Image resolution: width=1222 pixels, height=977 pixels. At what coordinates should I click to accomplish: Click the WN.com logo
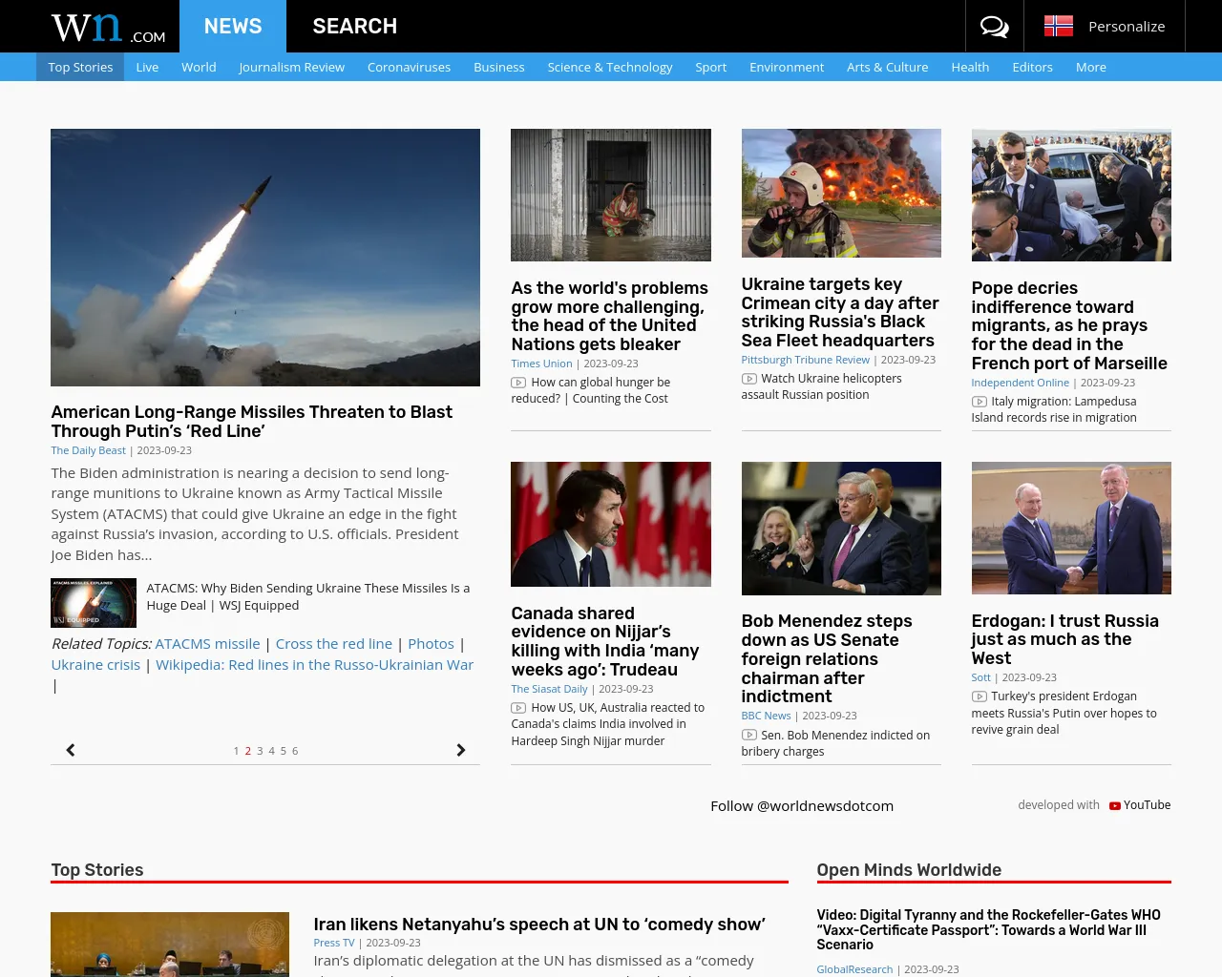coord(108,28)
